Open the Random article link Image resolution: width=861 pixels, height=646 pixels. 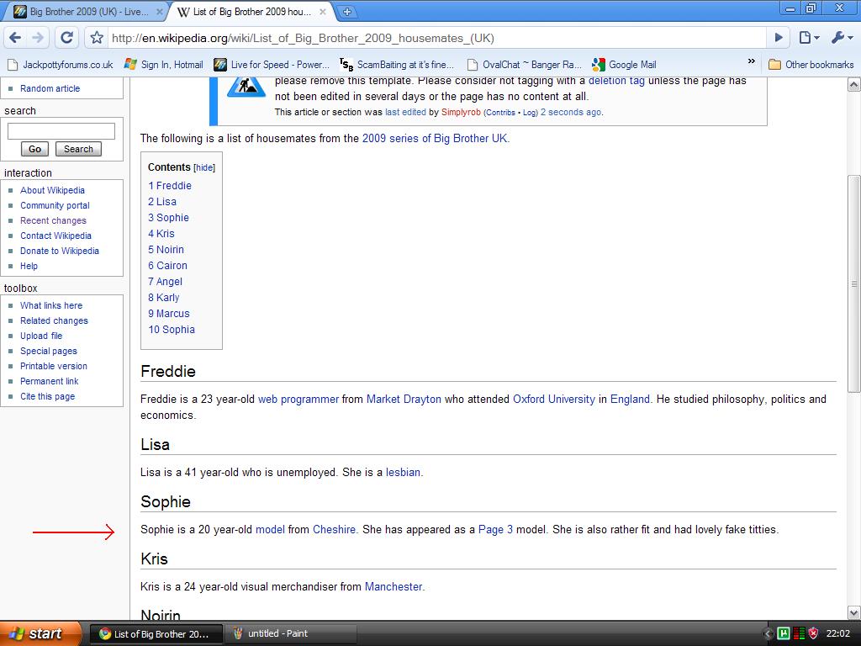pyautogui.click(x=50, y=88)
